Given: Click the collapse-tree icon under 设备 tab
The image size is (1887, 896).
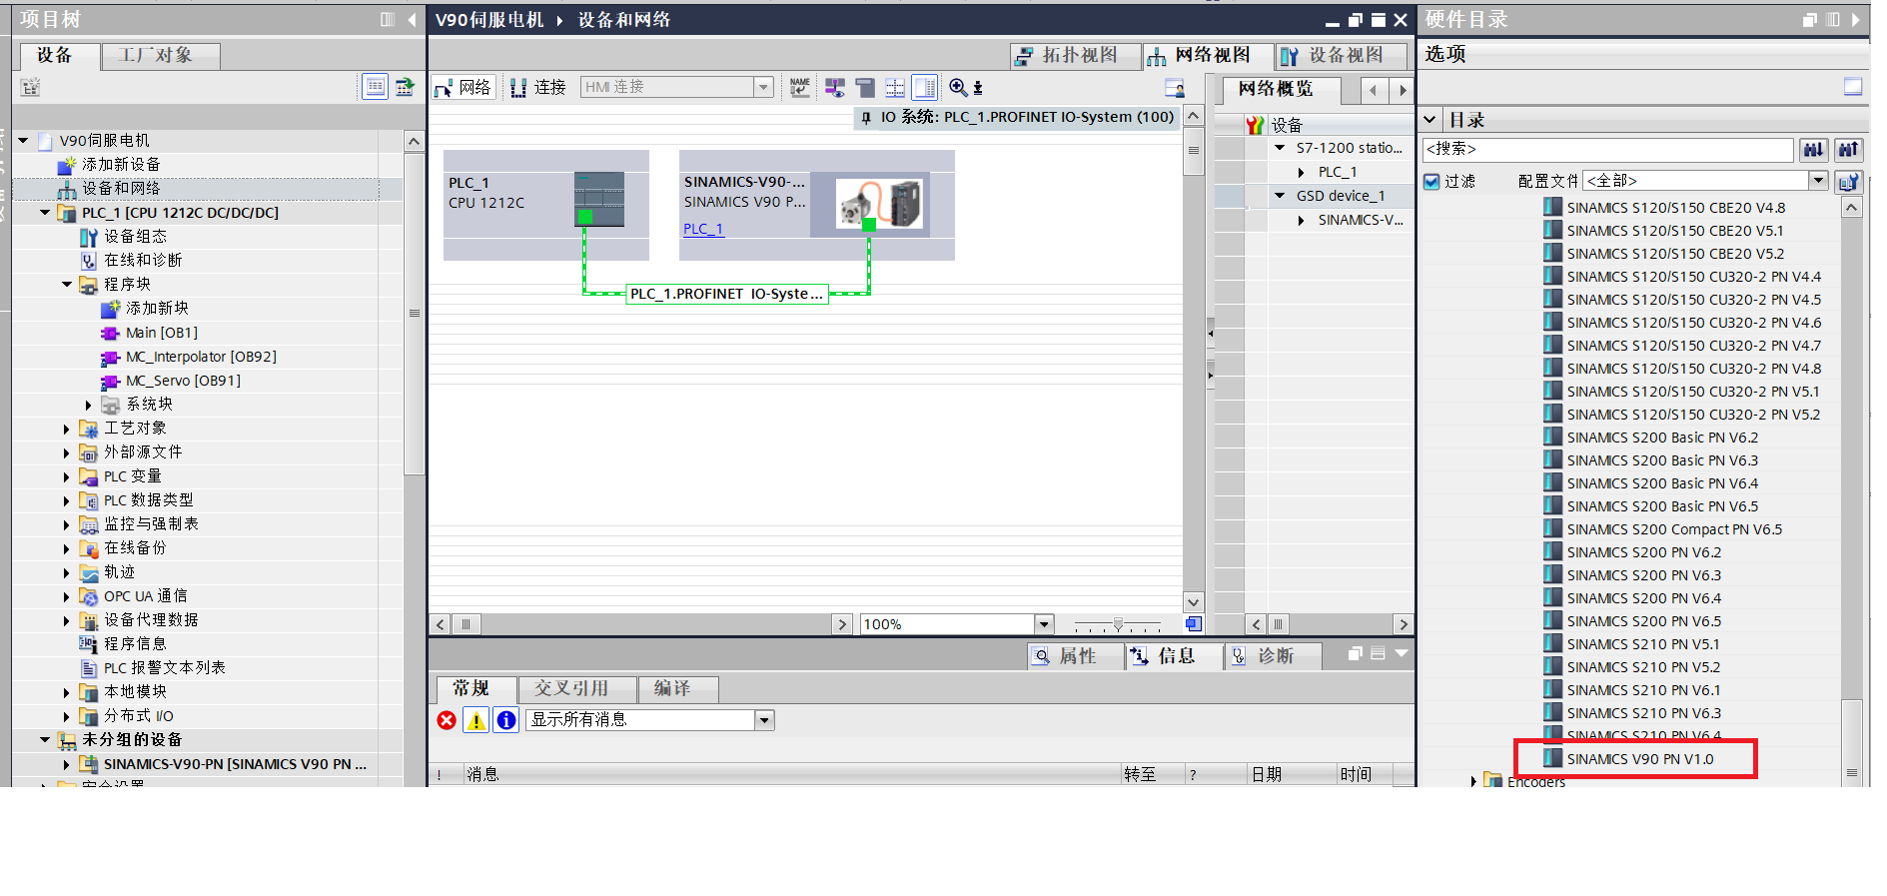Looking at the screenshot, I should 31,87.
